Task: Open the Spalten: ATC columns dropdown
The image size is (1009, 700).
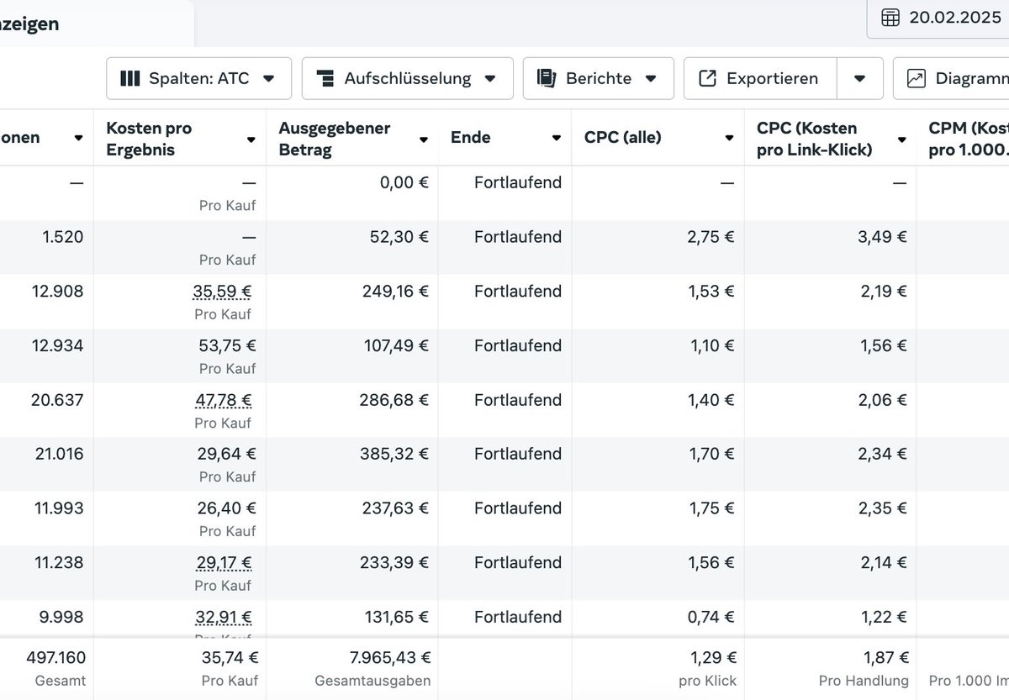Action: click(x=198, y=78)
